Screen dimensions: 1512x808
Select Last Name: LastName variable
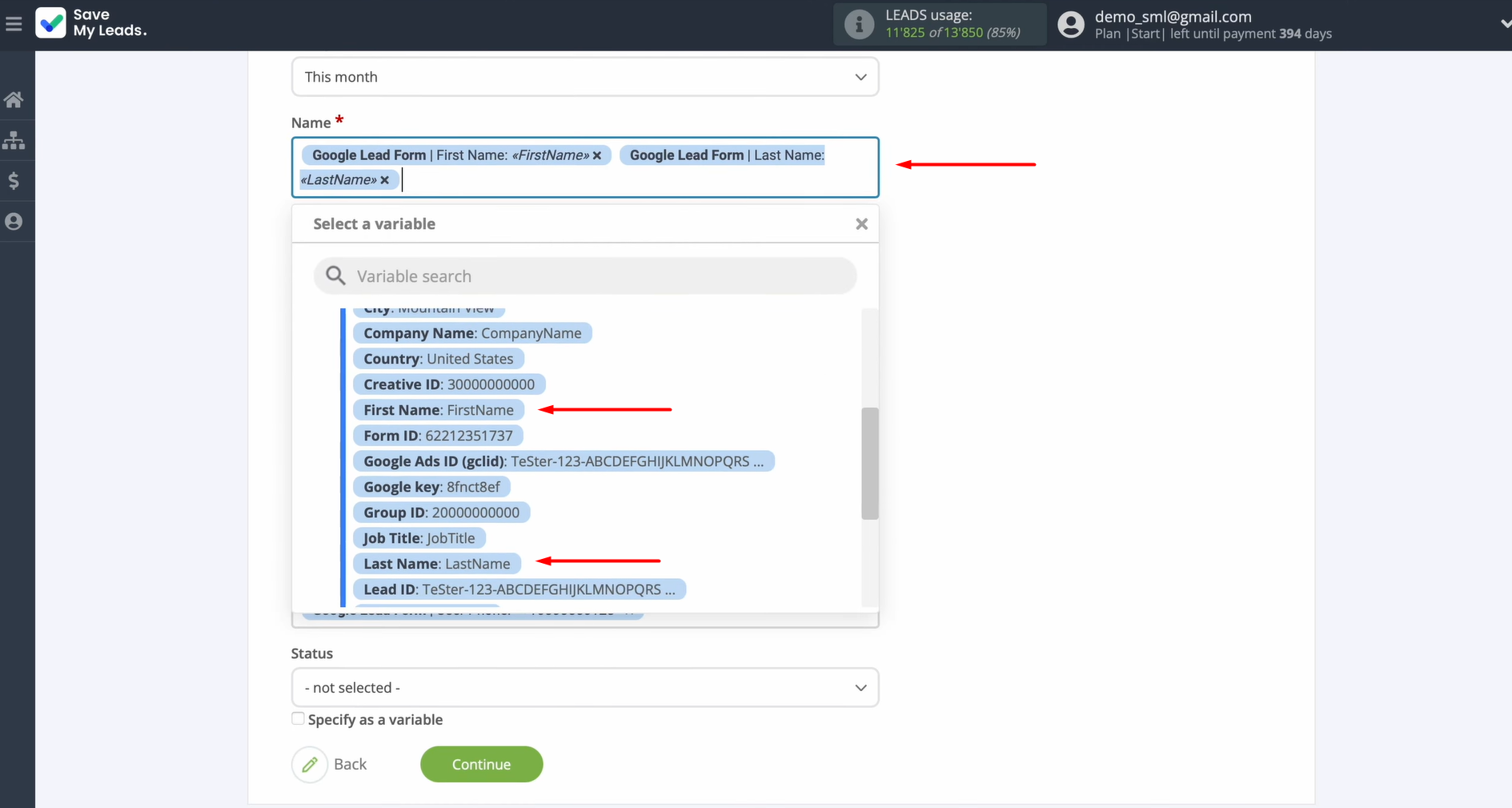point(437,563)
